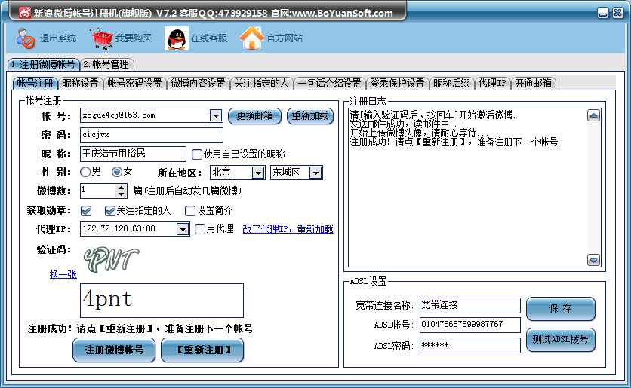This screenshot has width=631, height=388.
Task: Click the 密码 field showing cicjvx
Action: click(x=152, y=136)
